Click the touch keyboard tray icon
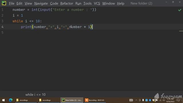The image size is (183, 103). pyautogui.click(x=131, y=100)
